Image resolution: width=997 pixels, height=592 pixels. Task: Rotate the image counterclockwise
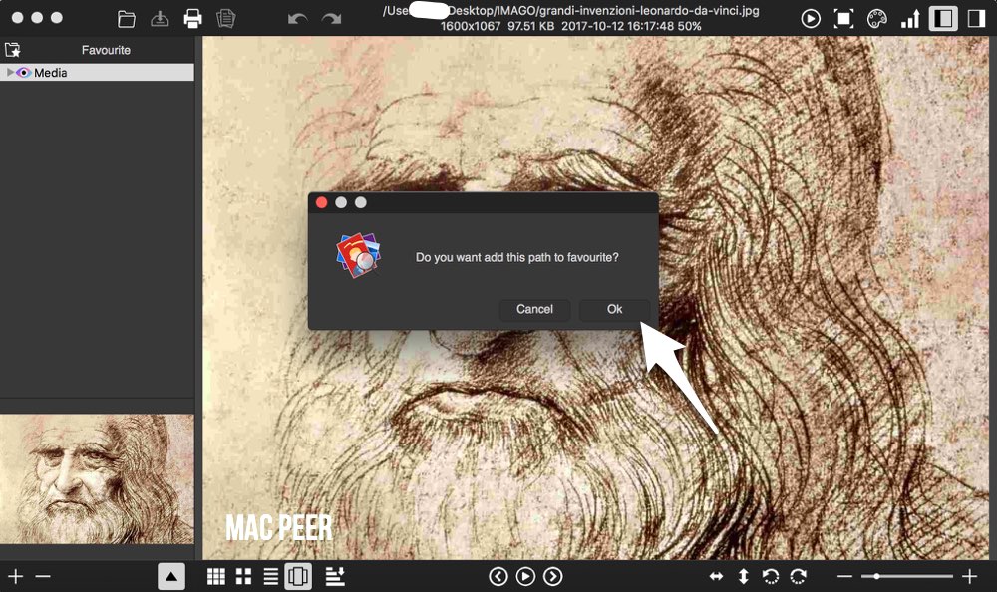[x=770, y=576]
